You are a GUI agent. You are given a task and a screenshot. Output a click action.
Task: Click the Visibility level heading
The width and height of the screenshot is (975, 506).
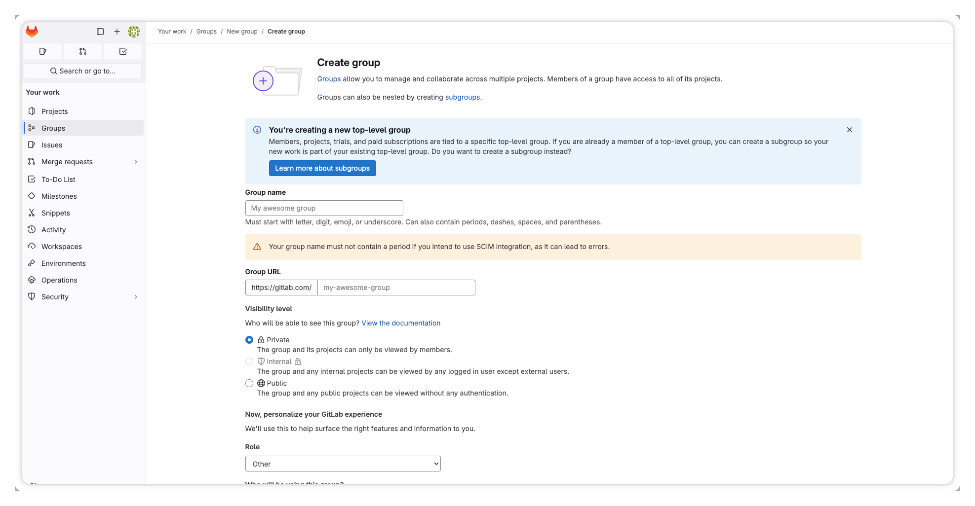pos(269,309)
